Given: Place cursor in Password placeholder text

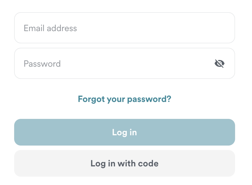Looking at the screenshot, I should tap(42, 64).
